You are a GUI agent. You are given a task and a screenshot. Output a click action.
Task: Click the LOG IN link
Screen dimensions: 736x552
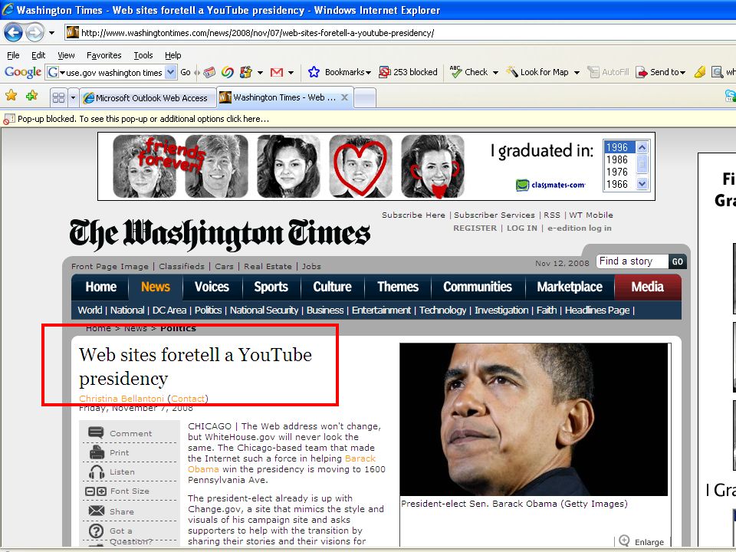point(522,228)
